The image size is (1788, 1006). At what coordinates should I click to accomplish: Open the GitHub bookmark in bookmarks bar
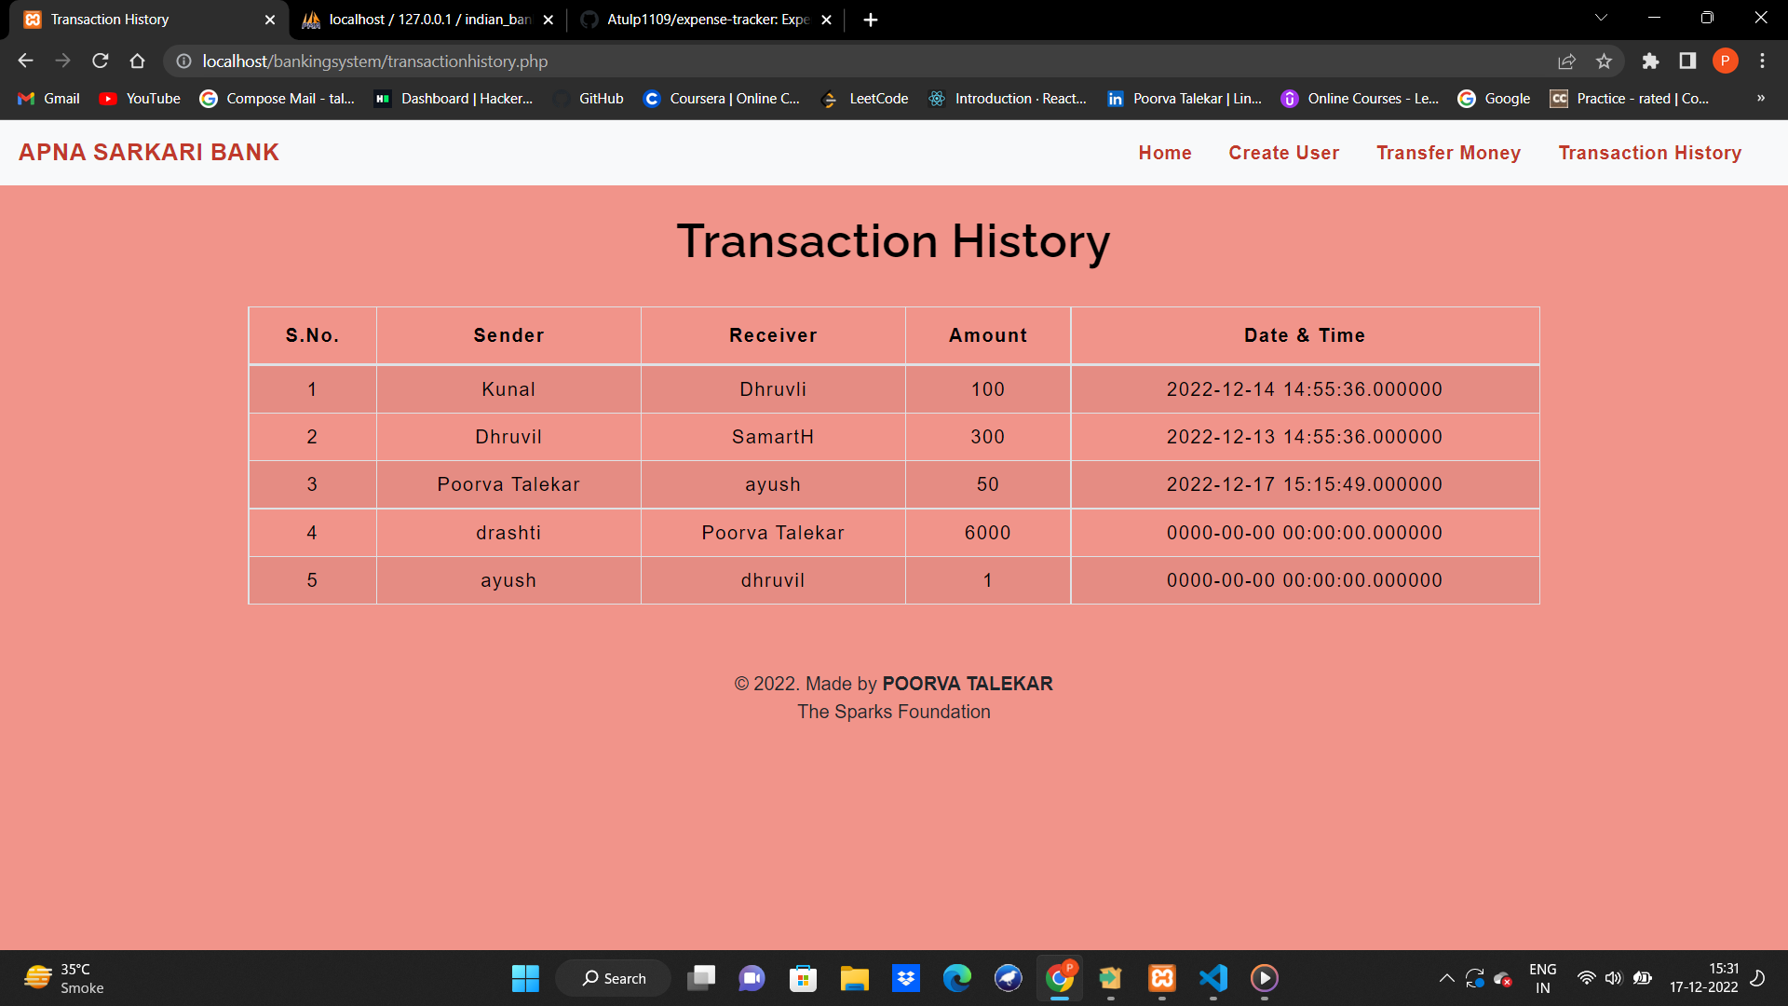pos(588,98)
